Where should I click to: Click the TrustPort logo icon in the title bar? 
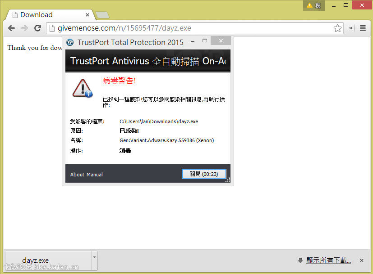tap(70, 42)
